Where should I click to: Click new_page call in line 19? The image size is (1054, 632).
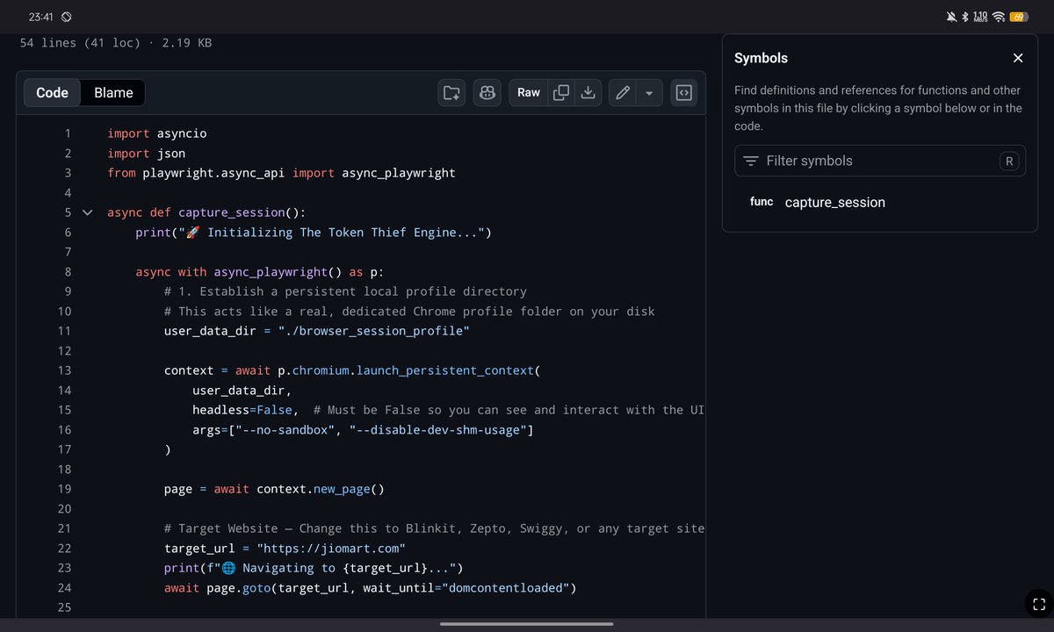[x=342, y=489]
